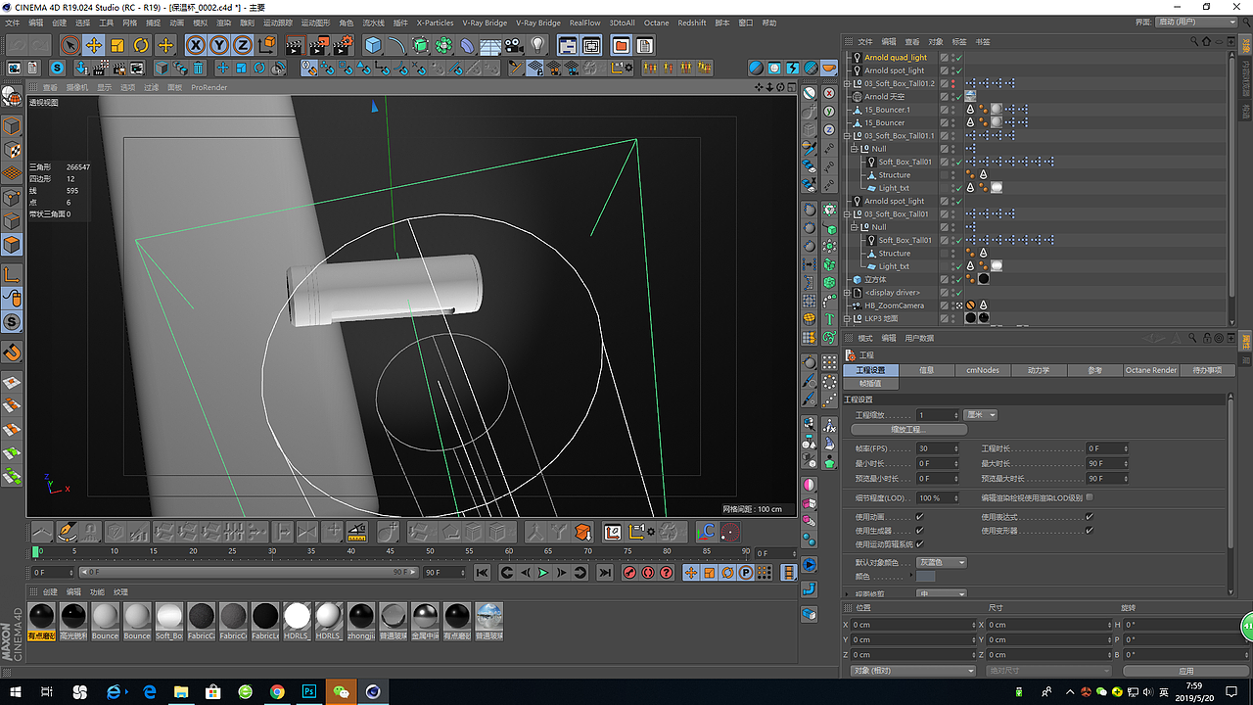Switch to the Octane Render tab

click(1150, 370)
